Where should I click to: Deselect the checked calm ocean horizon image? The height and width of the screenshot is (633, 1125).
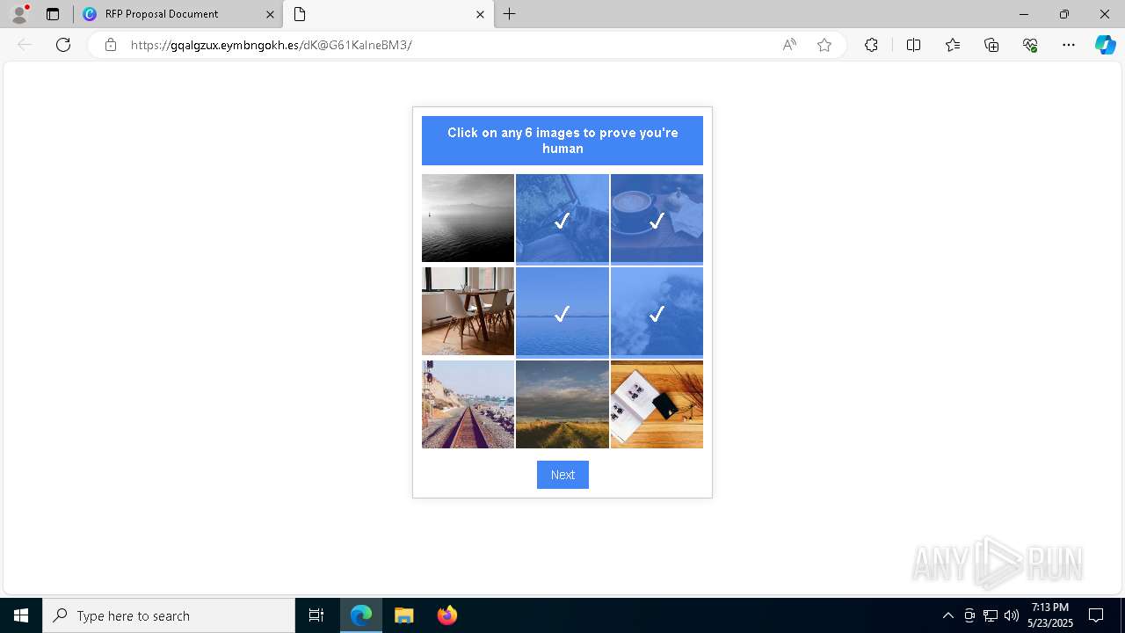[x=562, y=311]
